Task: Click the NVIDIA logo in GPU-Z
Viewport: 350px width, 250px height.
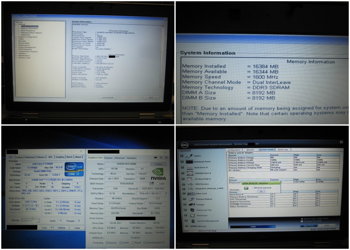Action: click(158, 174)
